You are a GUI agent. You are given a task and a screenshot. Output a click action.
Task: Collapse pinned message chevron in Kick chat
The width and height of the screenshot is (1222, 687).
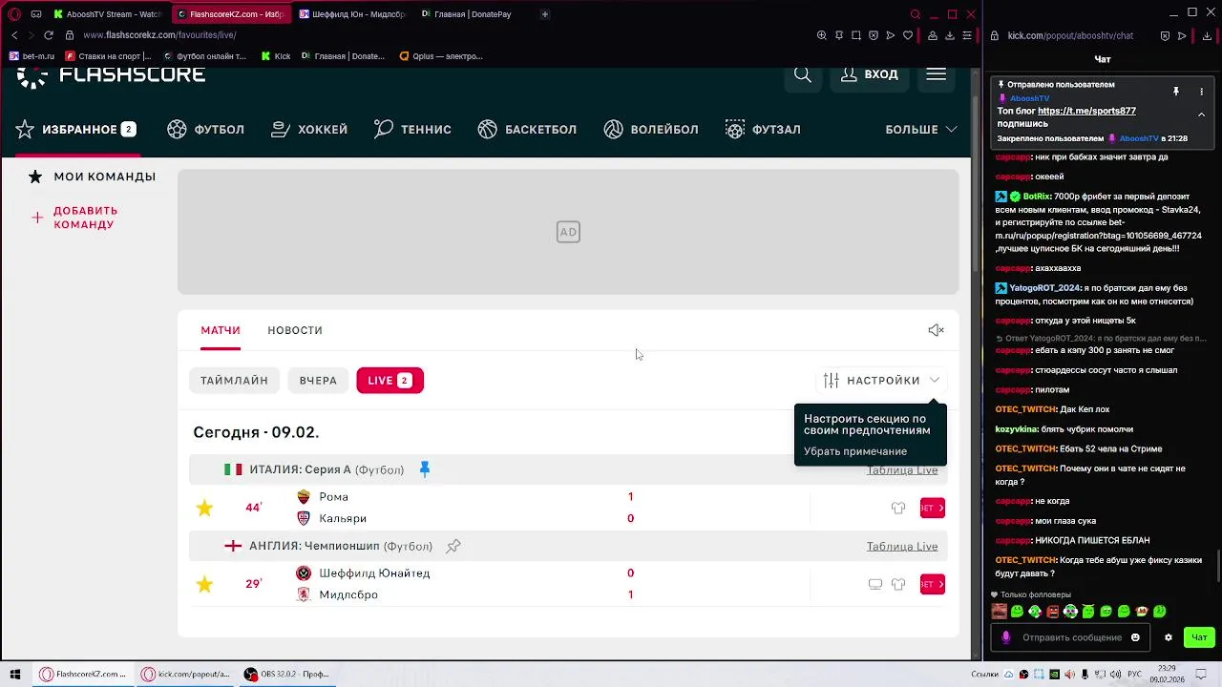click(1201, 114)
